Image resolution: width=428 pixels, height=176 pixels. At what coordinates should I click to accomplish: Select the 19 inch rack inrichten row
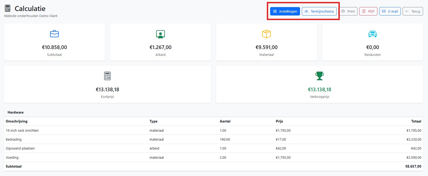pyautogui.click(x=213, y=130)
